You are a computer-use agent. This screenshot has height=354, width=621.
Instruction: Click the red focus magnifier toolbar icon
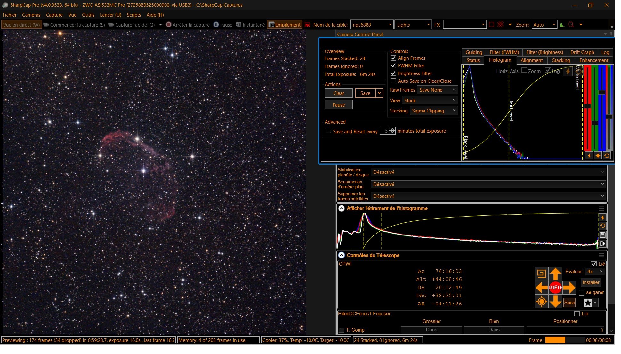tap(571, 25)
